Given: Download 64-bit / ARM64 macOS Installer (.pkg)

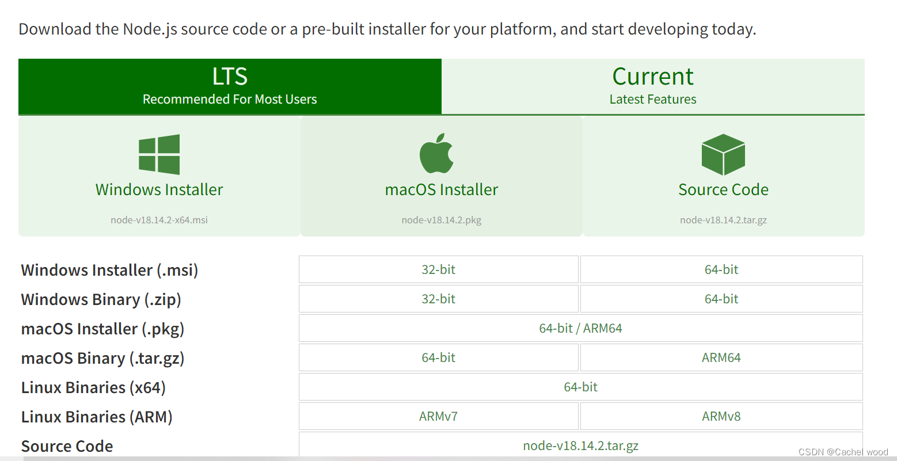Looking at the screenshot, I should point(581,328).
